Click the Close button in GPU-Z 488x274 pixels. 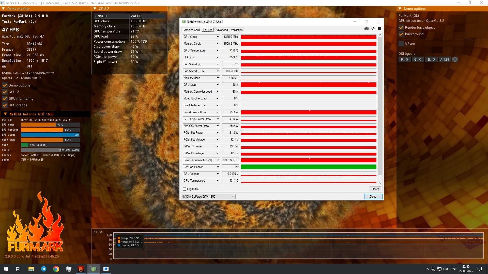coord(373,197)
